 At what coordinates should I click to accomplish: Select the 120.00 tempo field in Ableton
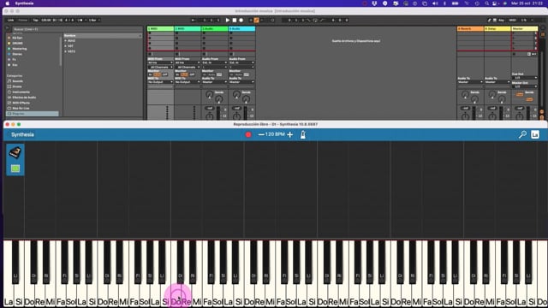[45, 21]
